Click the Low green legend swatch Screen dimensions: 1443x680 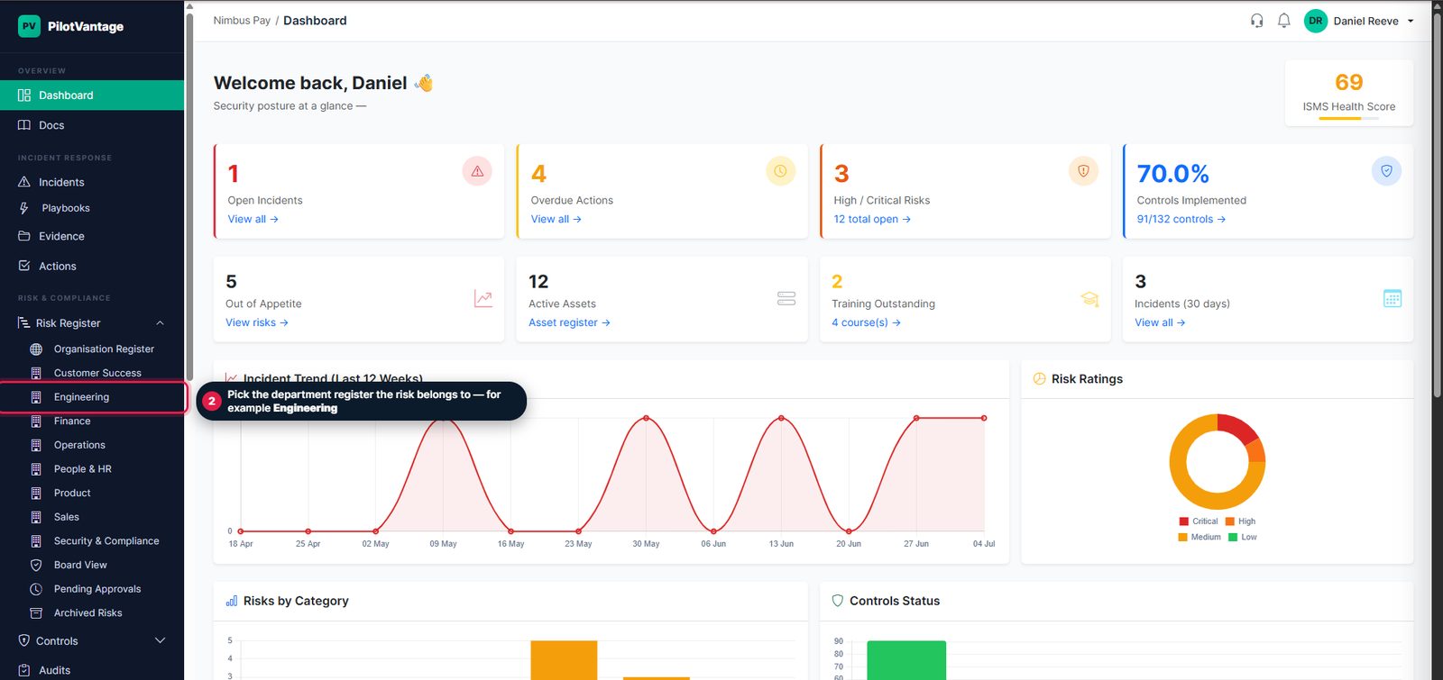pyautogui.click(x=1233, y=537)
